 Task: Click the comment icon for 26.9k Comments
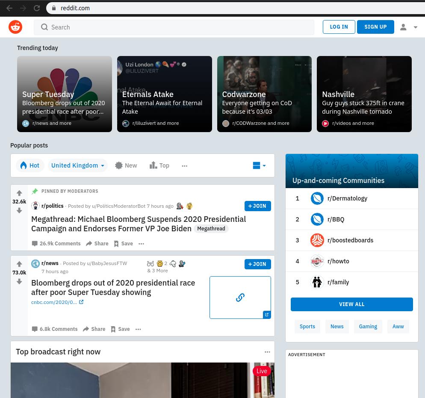coord(35,243)
